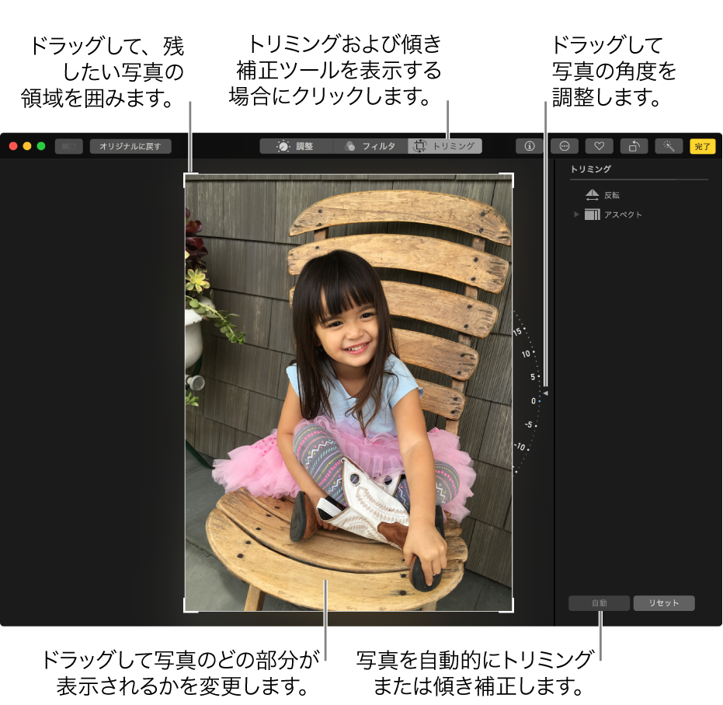Viewport: 723px width, 705px height.
Task: Click オリジナルに戻す to revert
Action: (x=130, y=145)
